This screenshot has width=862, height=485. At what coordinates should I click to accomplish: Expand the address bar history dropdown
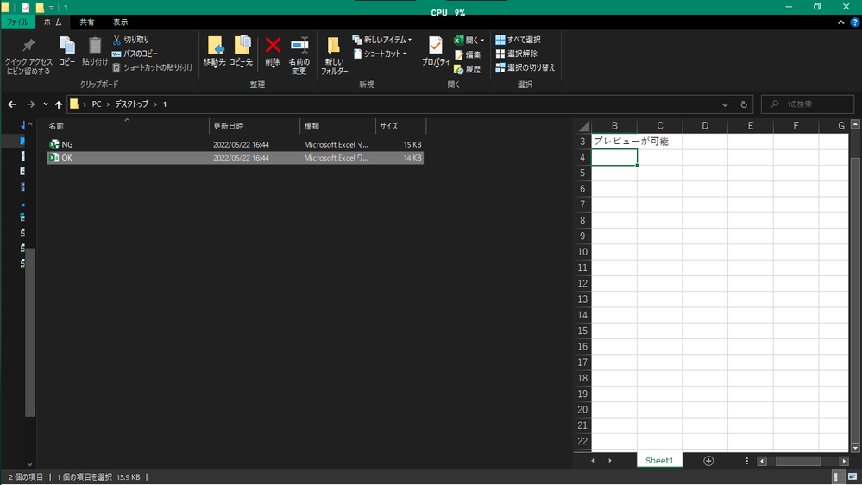725,104
